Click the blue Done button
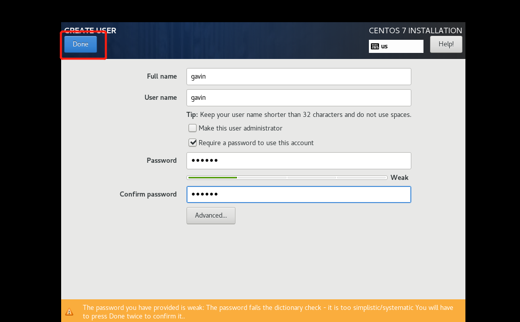520x322 pixels. 80,44
